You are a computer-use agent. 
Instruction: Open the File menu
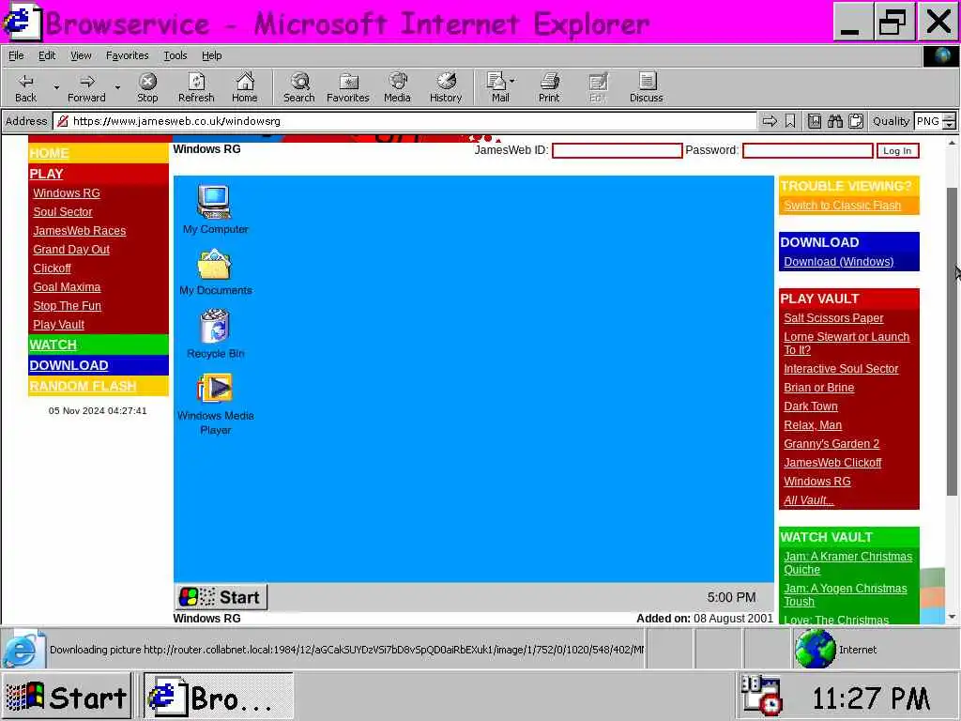(16, 55)
